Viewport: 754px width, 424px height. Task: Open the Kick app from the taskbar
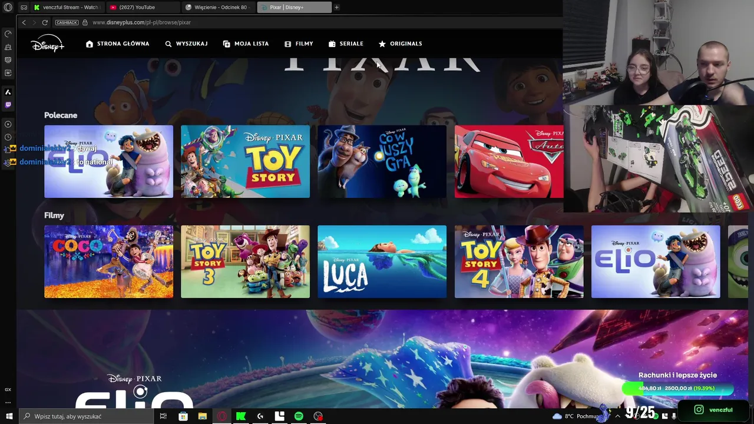[241, 416]
